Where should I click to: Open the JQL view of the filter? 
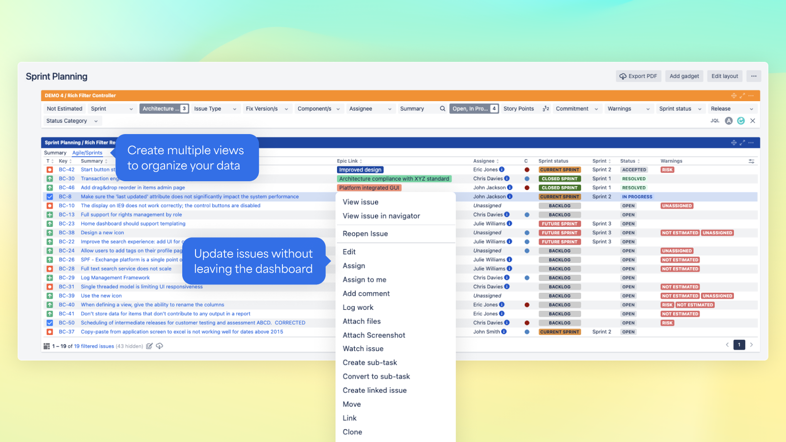(714, 120)
